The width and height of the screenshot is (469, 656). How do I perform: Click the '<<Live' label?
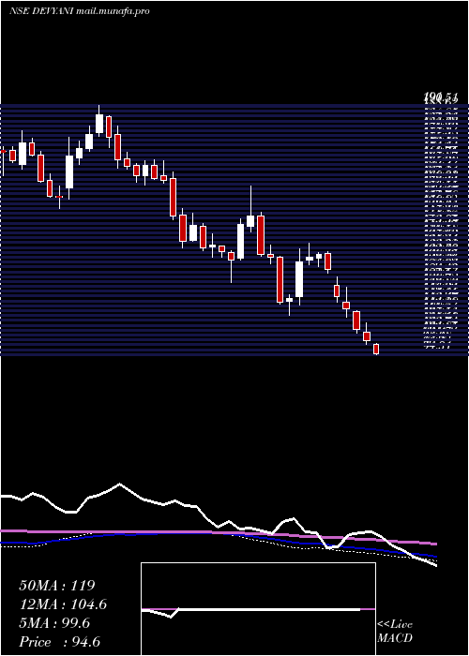[395, 625]
